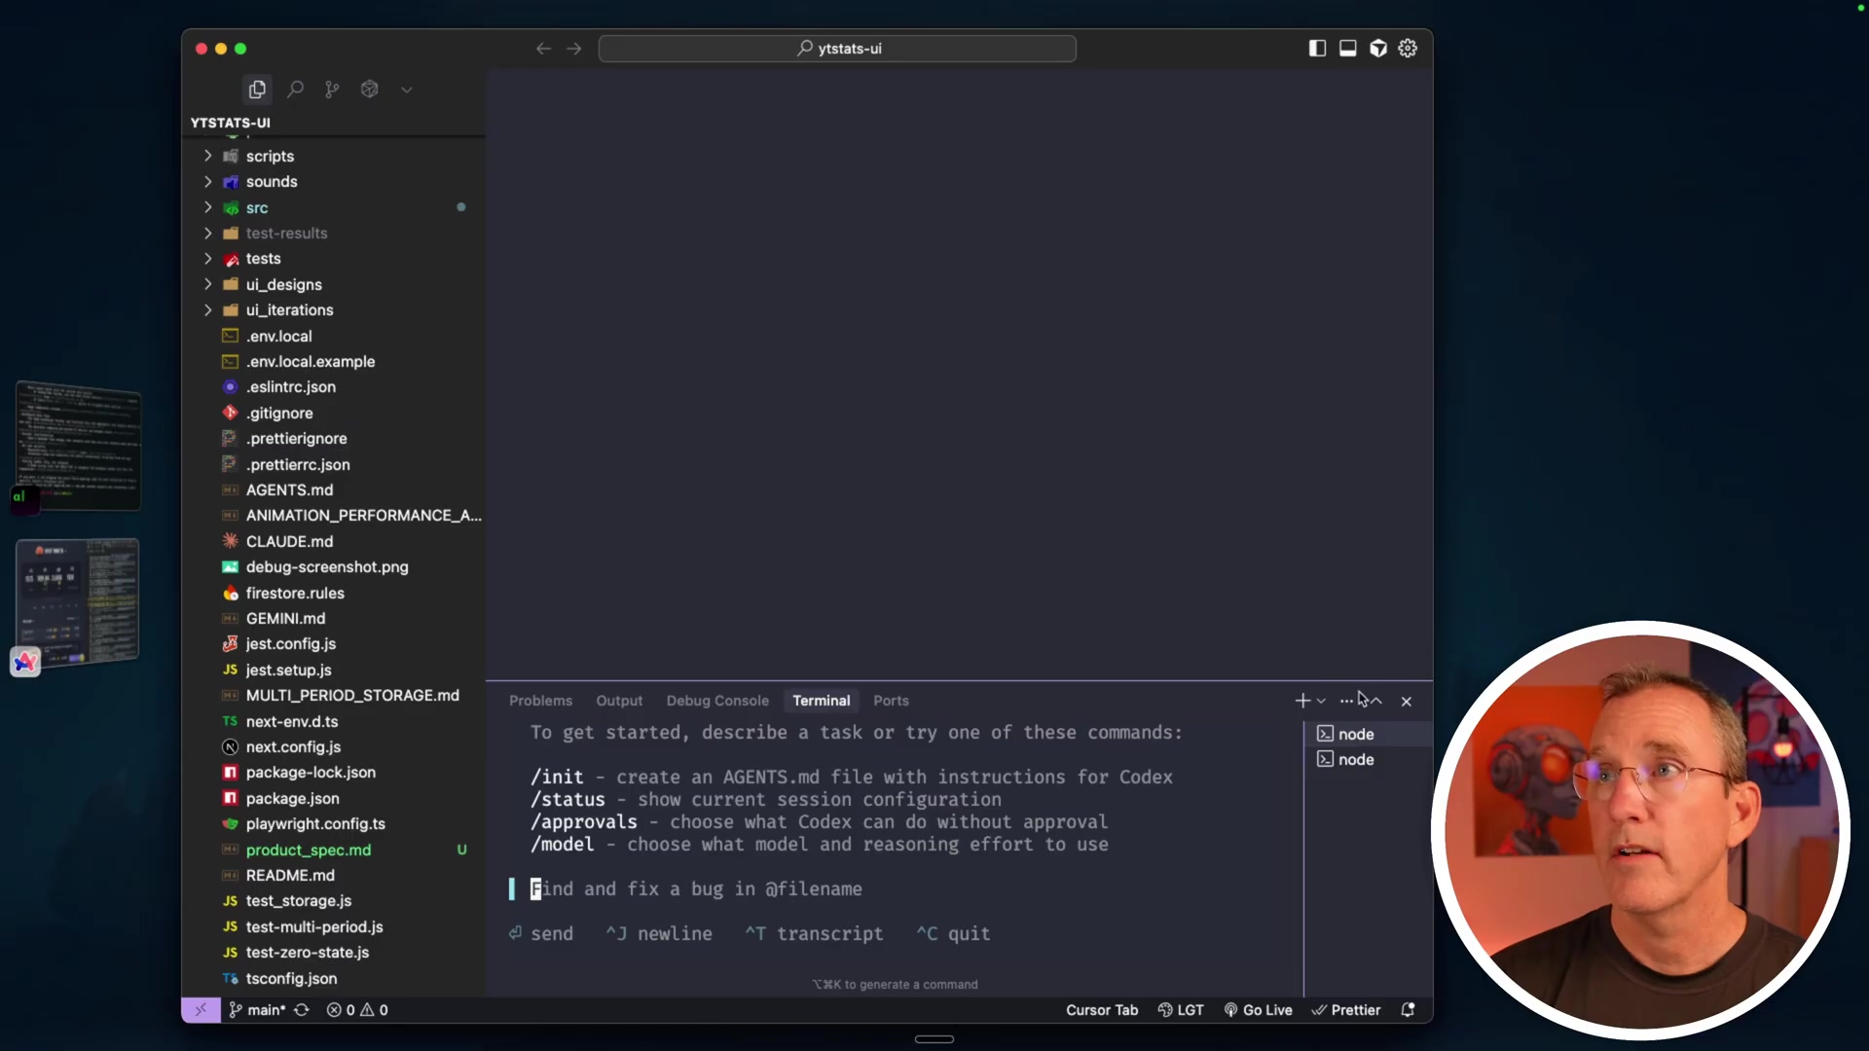Switch to the Debug Console tab
Image resolution: width=1869 pixels, height=1051 pixels.
(x=717, y=701)
